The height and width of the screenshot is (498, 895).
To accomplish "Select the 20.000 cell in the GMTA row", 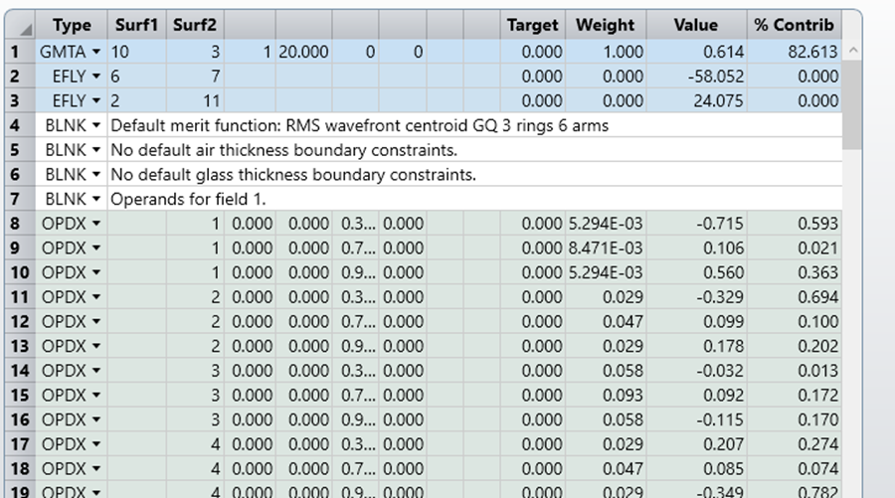I will point(304,52).
